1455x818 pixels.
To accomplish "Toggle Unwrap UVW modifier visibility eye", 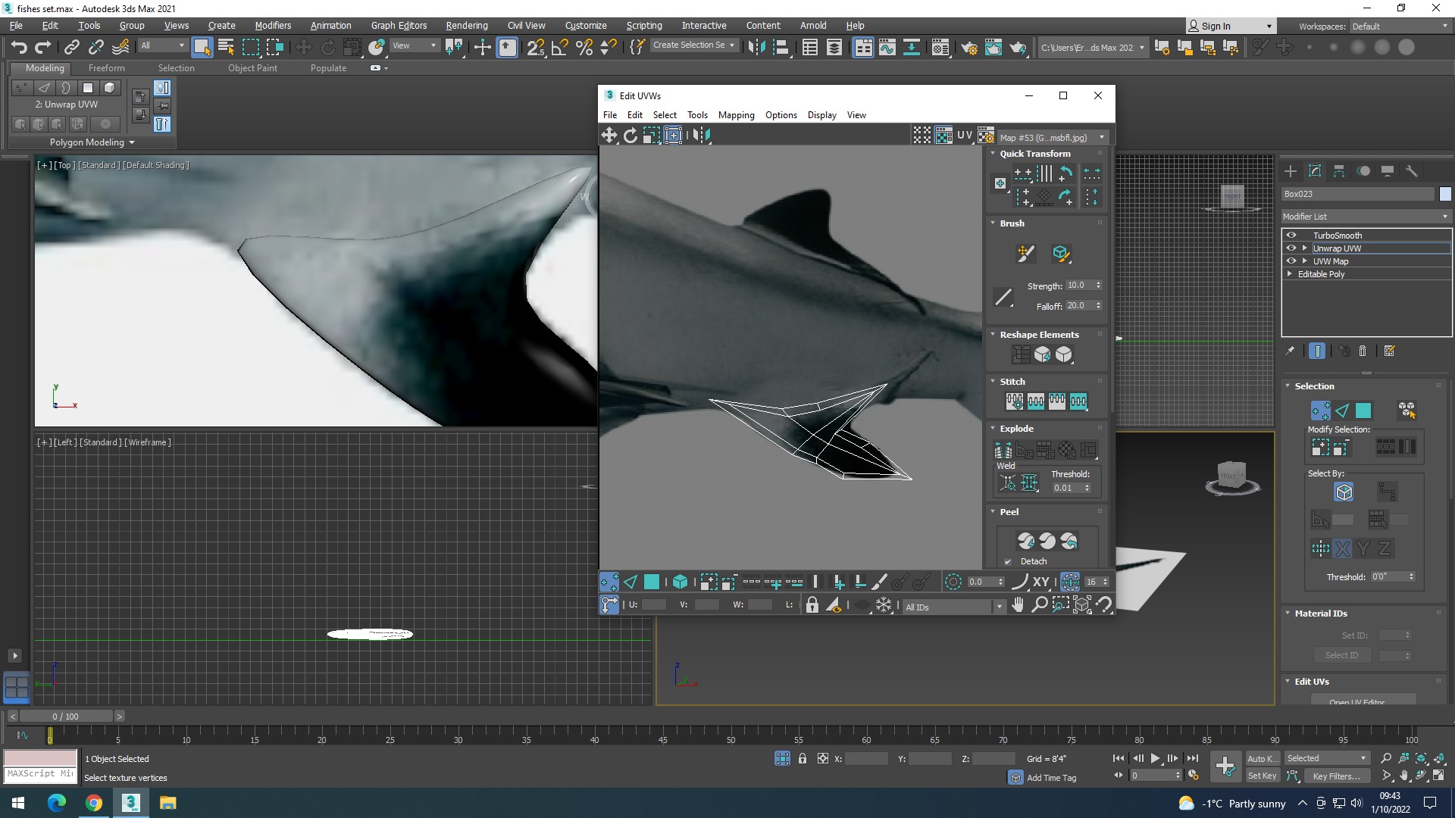I will coord(1291,248).
